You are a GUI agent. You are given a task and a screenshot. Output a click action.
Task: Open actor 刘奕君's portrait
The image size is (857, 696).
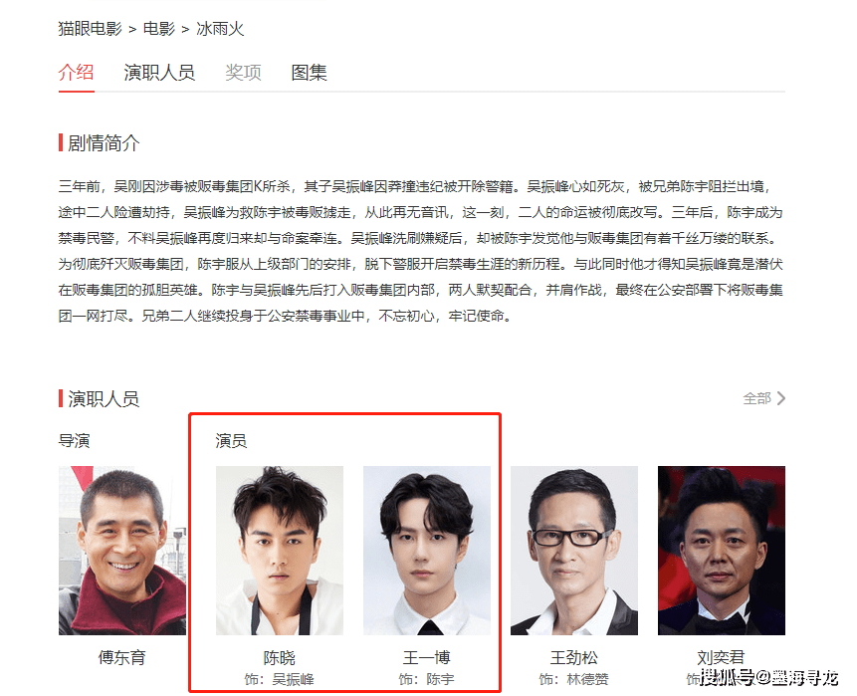[722, 551]
